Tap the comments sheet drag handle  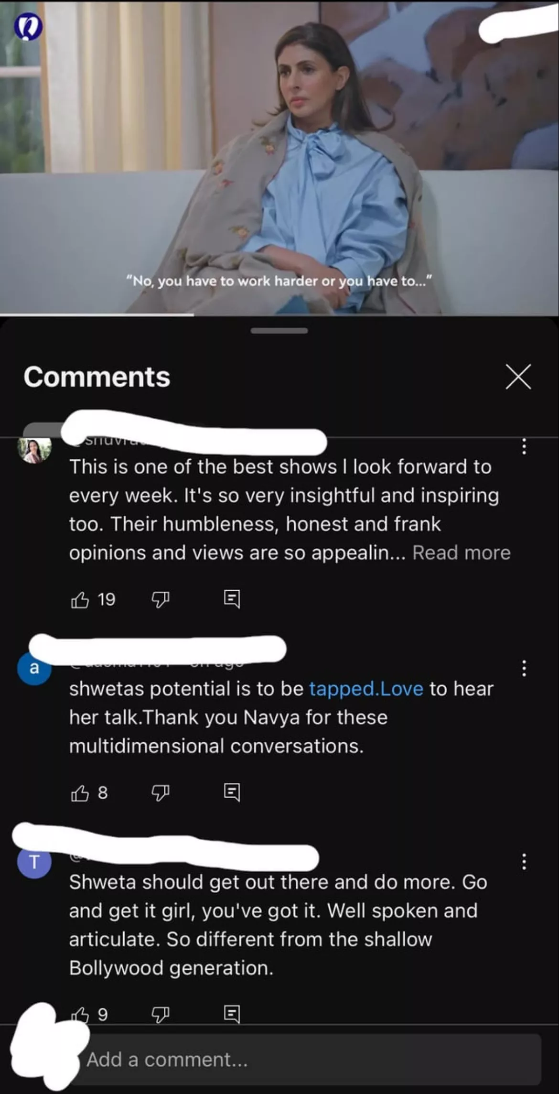coord(279,331)
